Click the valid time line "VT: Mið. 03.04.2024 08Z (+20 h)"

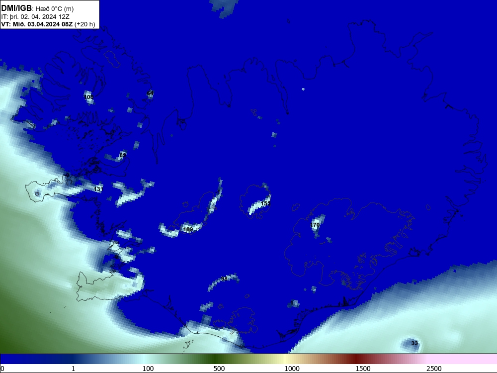48,24
